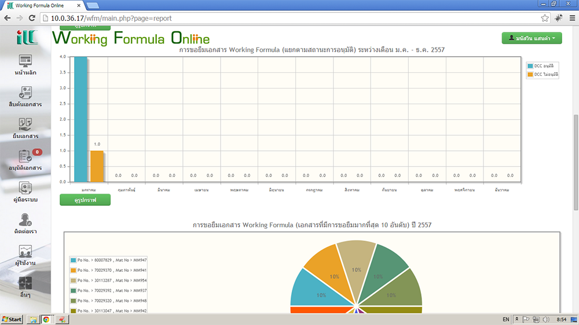Open อื่นๆ others puzzle icon in the sidebar

[25, 287]
